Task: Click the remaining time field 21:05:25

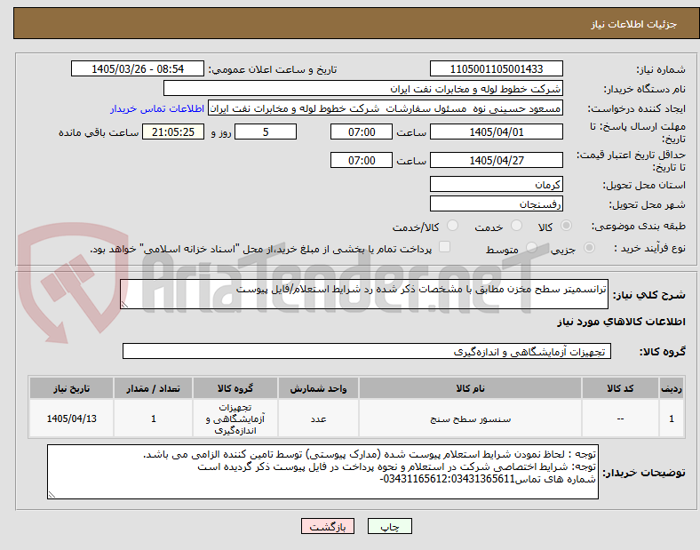Action: [x=173, y=132]
